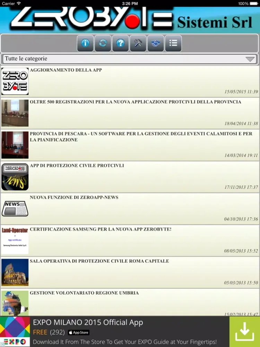Viewport: 260px width, 347px height.
Task: Open NUOVA FUNZIONE DI ZEROAPP-NEWS headline
Action: pyautogui.click(x=74, y=197)
